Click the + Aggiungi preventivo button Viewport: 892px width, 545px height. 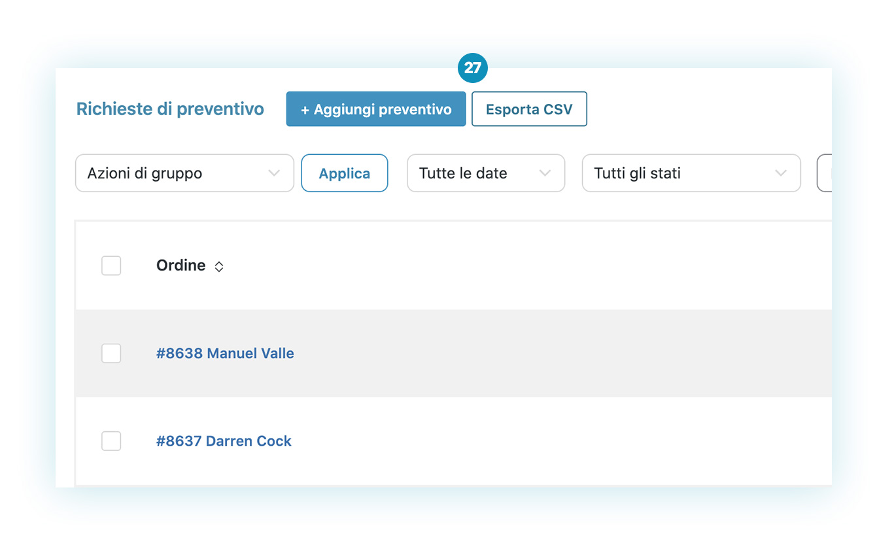pos(376,109)
